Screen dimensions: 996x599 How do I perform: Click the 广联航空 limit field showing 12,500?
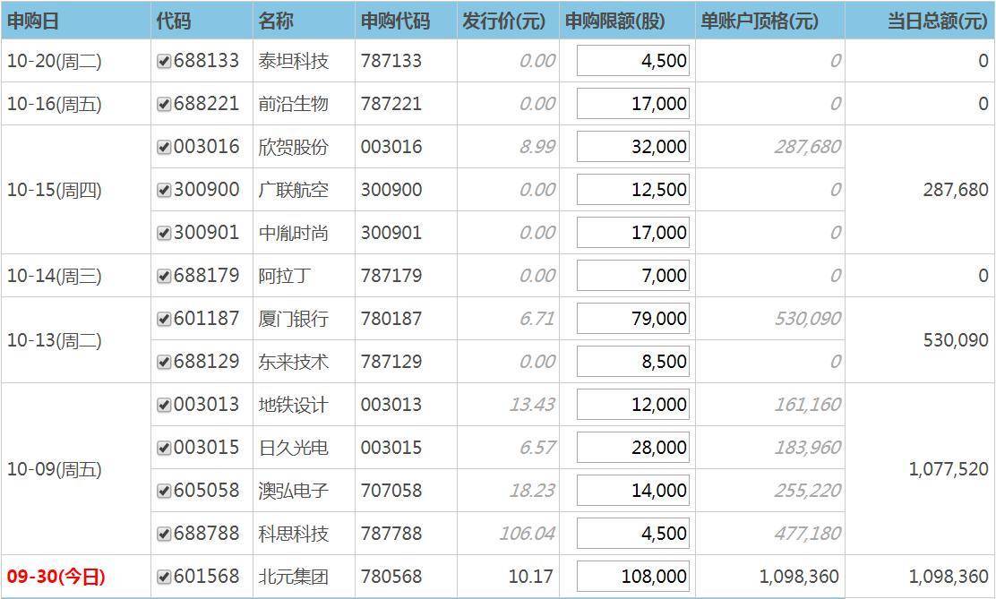(633, 189)
